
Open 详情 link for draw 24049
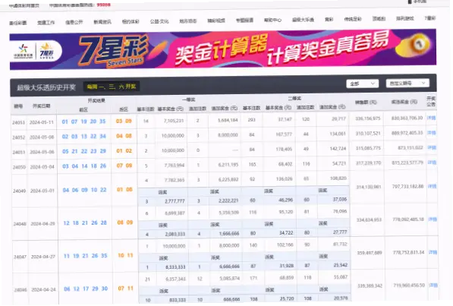click(x=433, y=187)
